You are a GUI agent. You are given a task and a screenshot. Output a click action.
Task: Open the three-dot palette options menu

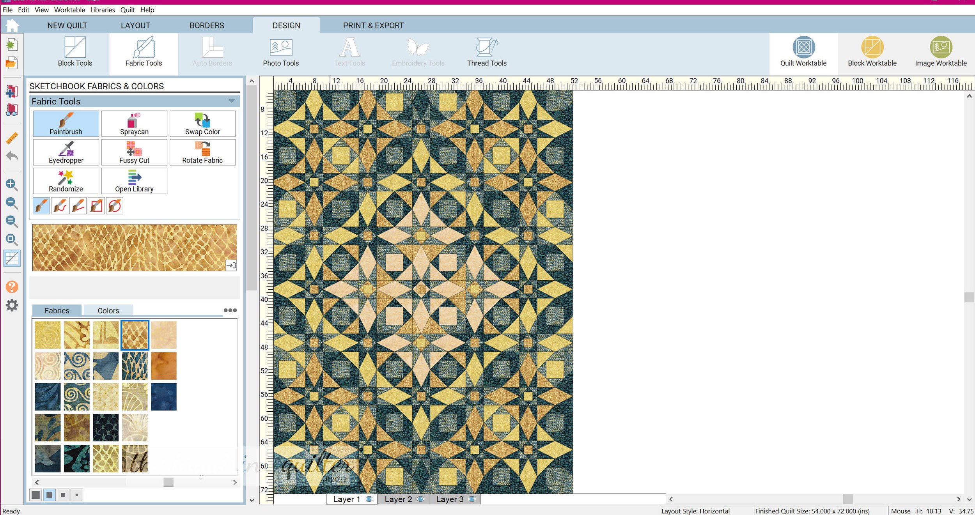click(230, 310)
